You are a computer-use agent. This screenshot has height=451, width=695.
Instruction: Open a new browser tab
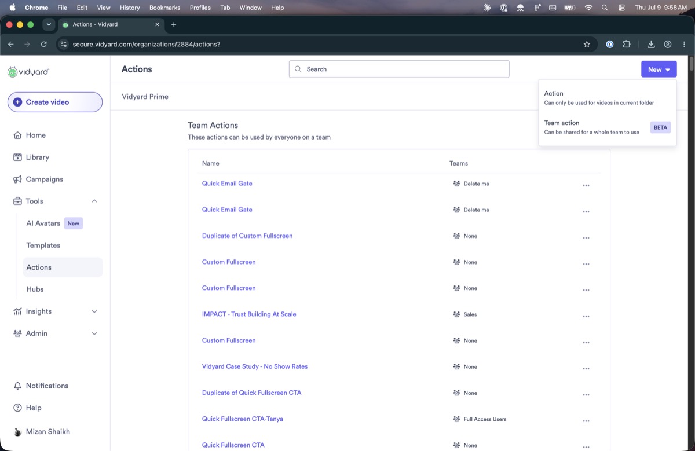tap(174, 24)
